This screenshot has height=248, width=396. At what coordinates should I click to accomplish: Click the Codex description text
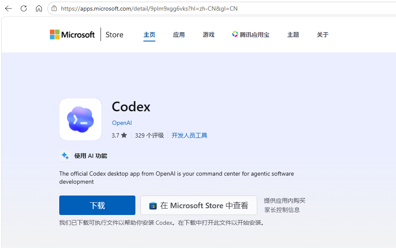(x=176, y=178)
